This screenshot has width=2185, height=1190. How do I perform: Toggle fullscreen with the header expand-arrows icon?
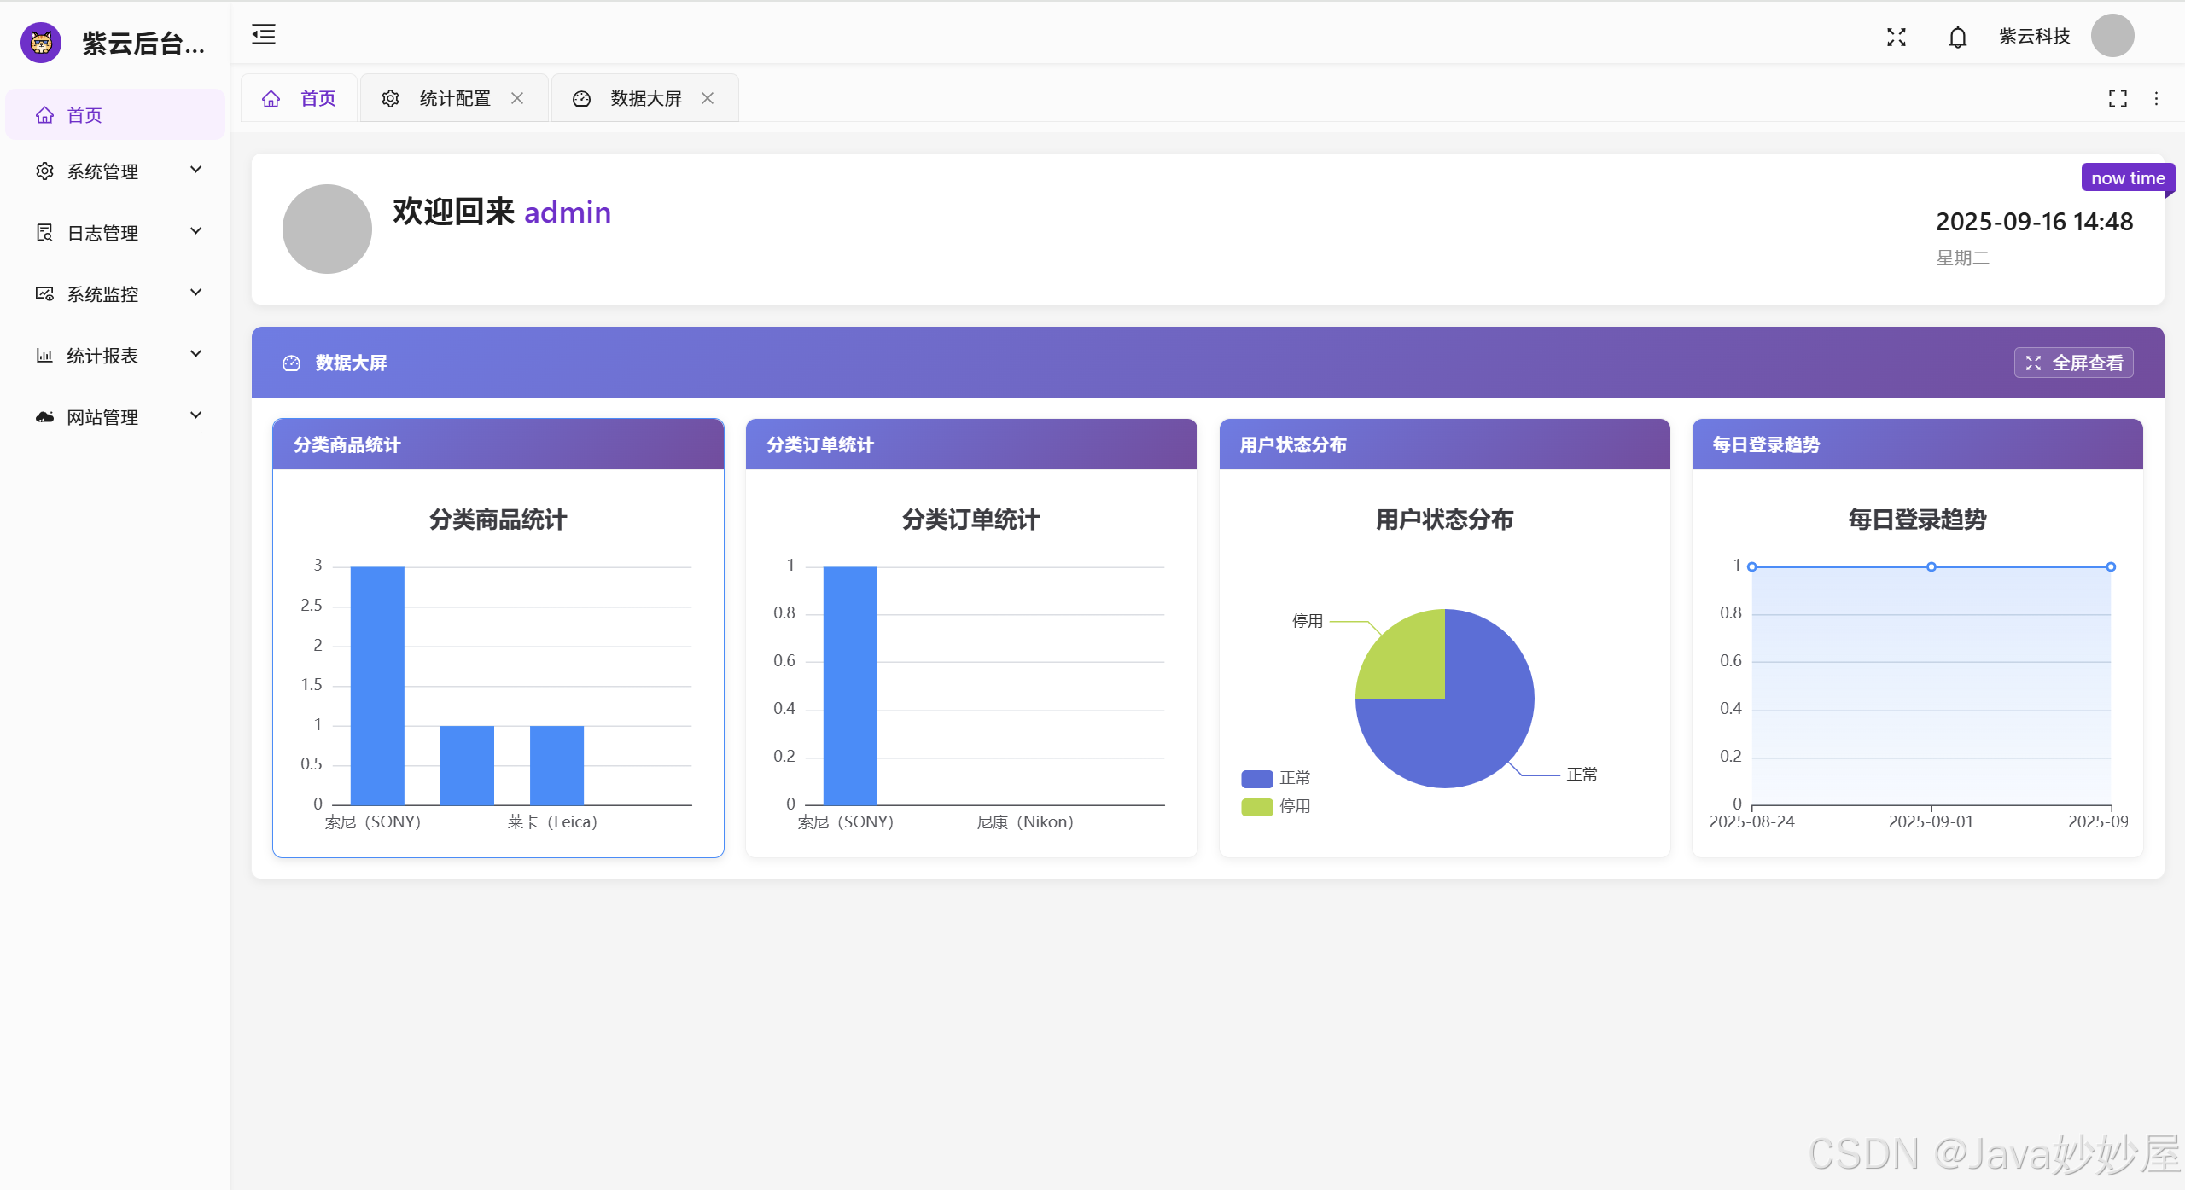(x=1896, y=37)
